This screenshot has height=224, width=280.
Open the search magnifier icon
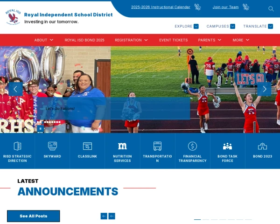(271, 9)
